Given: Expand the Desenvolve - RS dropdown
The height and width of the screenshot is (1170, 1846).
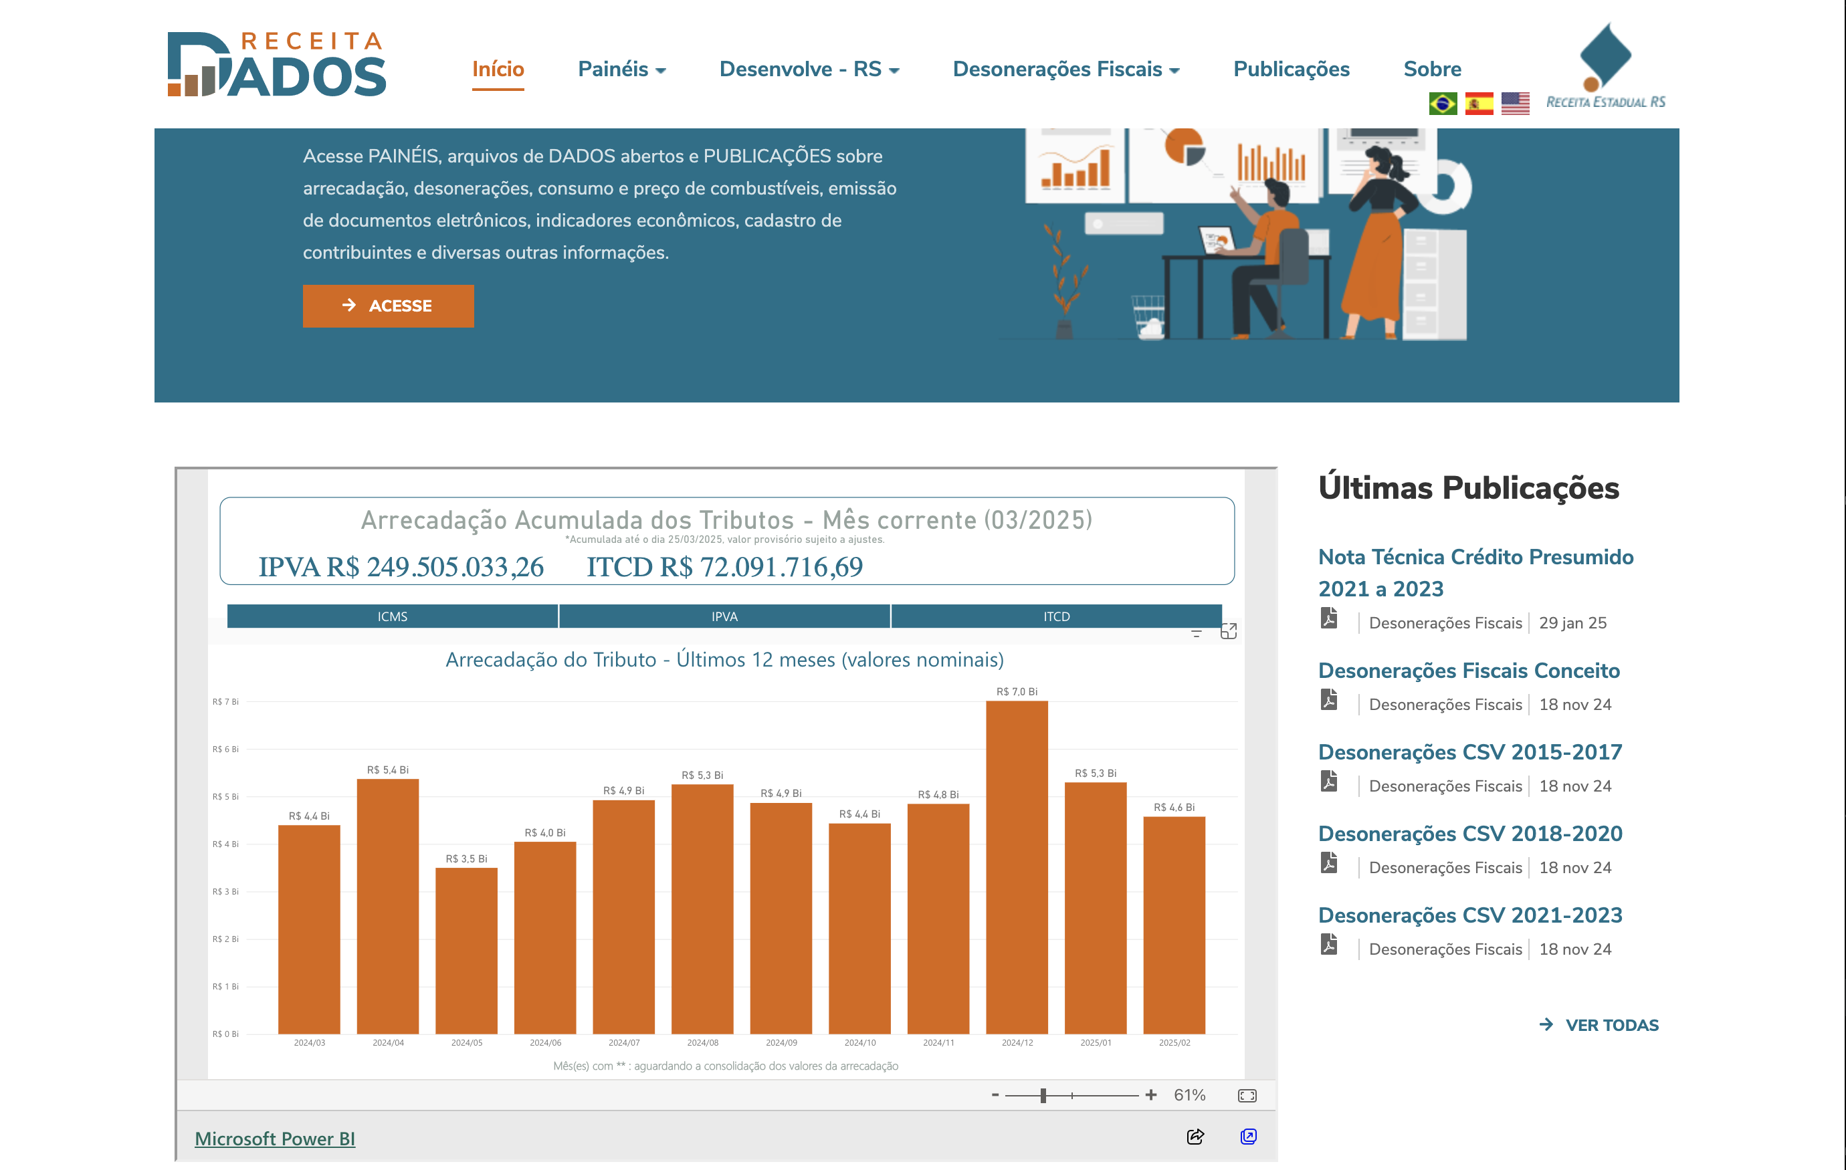Looking at the screenshot, I should pyautogui.click(x=808, y=69).
